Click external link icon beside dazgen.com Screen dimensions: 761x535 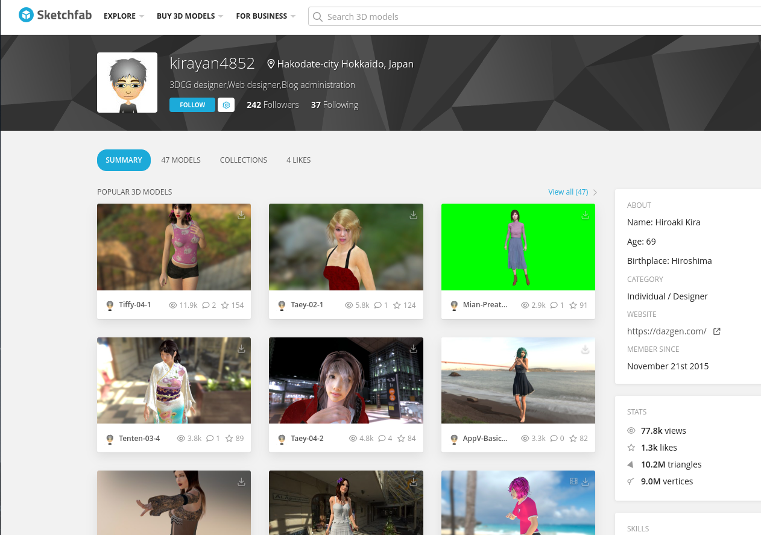716,331
